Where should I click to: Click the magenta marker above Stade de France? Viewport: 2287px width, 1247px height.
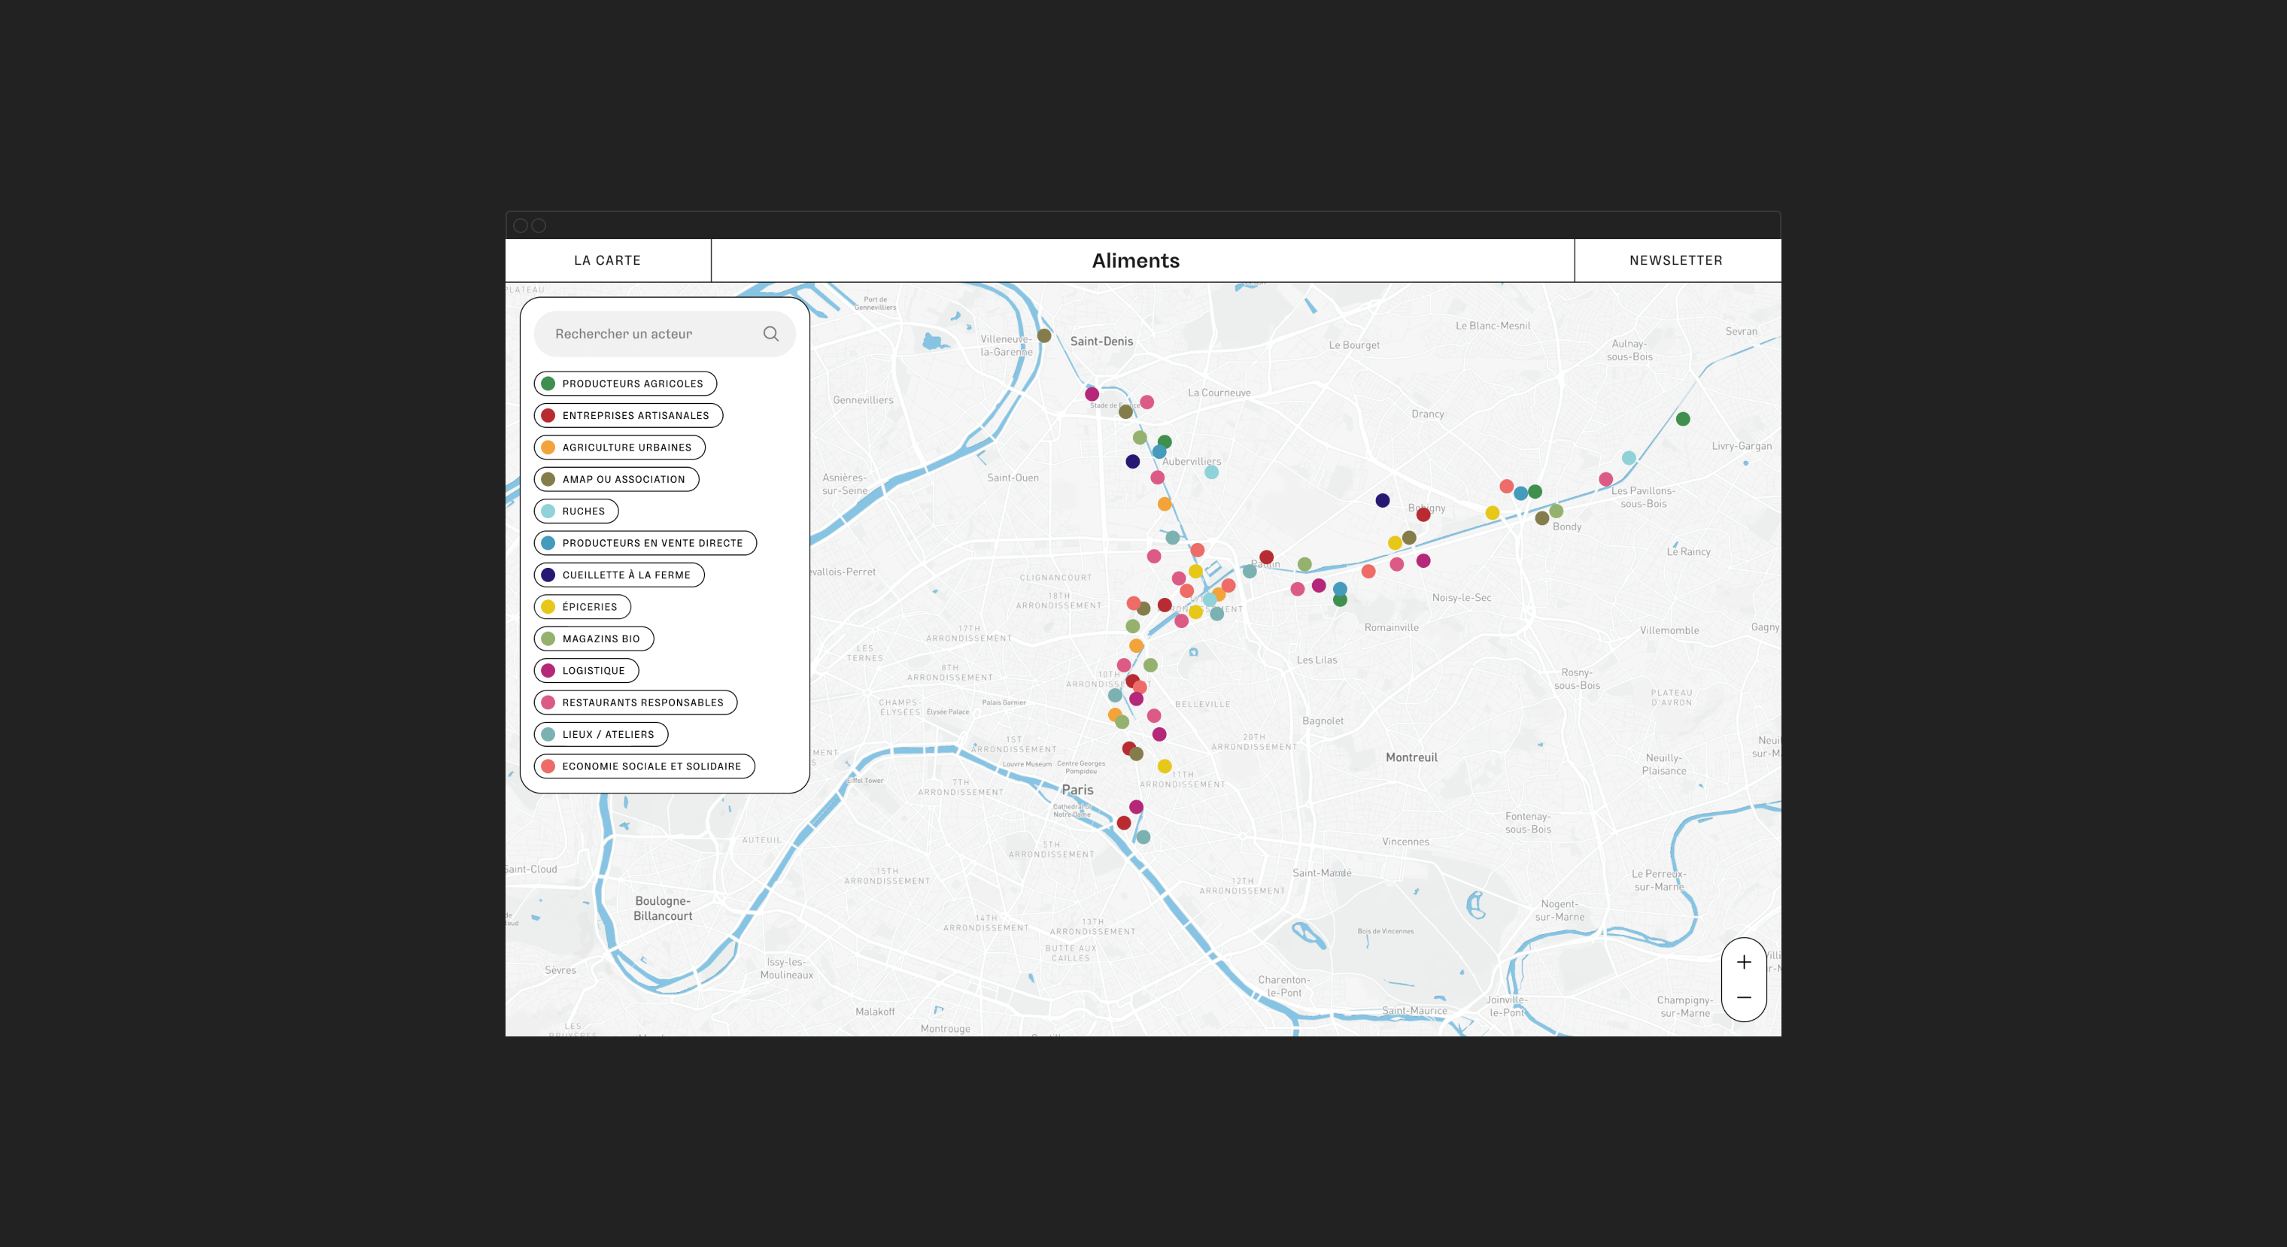click(1092, 394)
